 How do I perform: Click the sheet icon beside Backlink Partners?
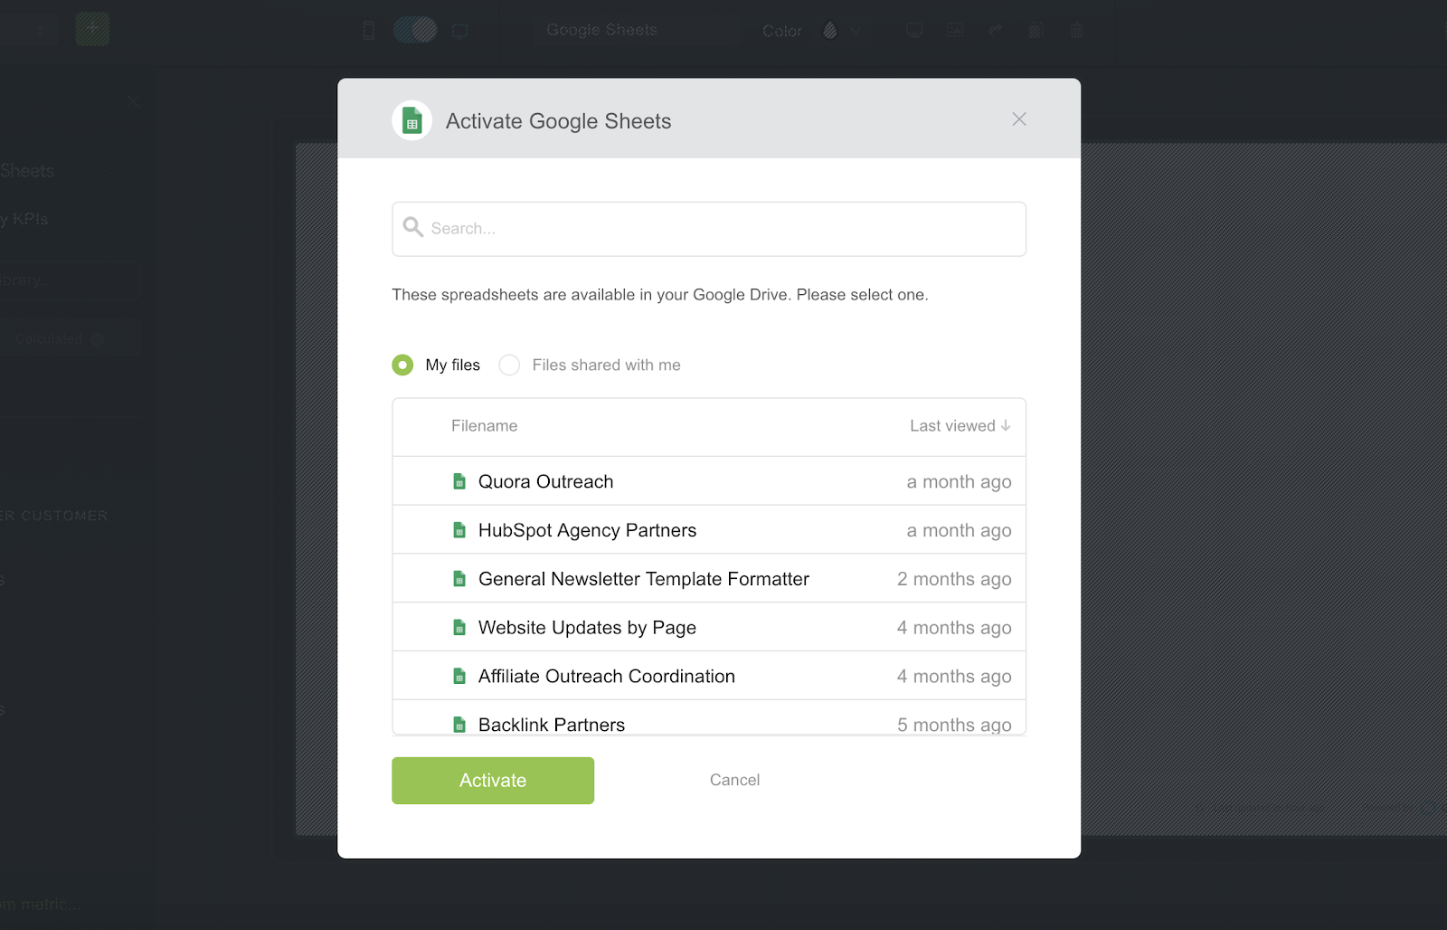pyautogui.click(x=459, y=725)
